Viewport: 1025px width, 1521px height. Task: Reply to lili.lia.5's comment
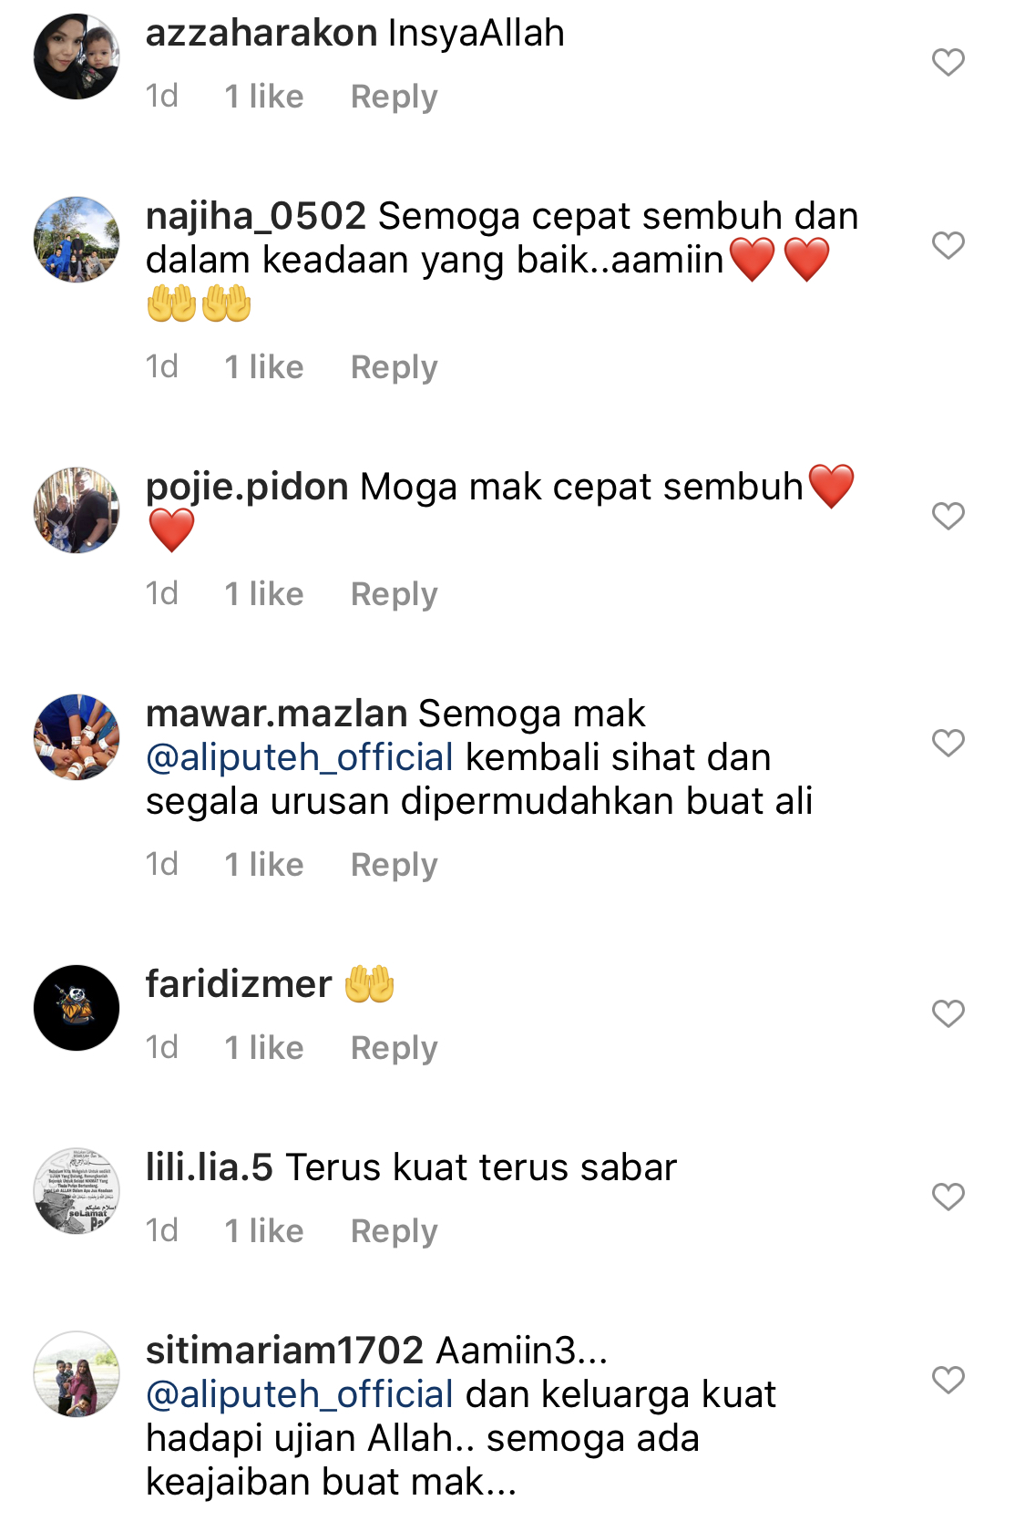(394, 1231)
